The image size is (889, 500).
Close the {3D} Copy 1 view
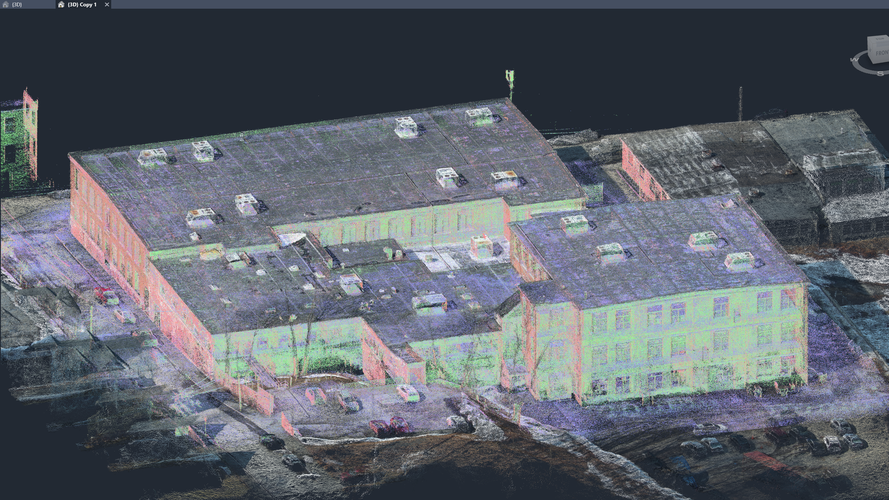(107, 5)
